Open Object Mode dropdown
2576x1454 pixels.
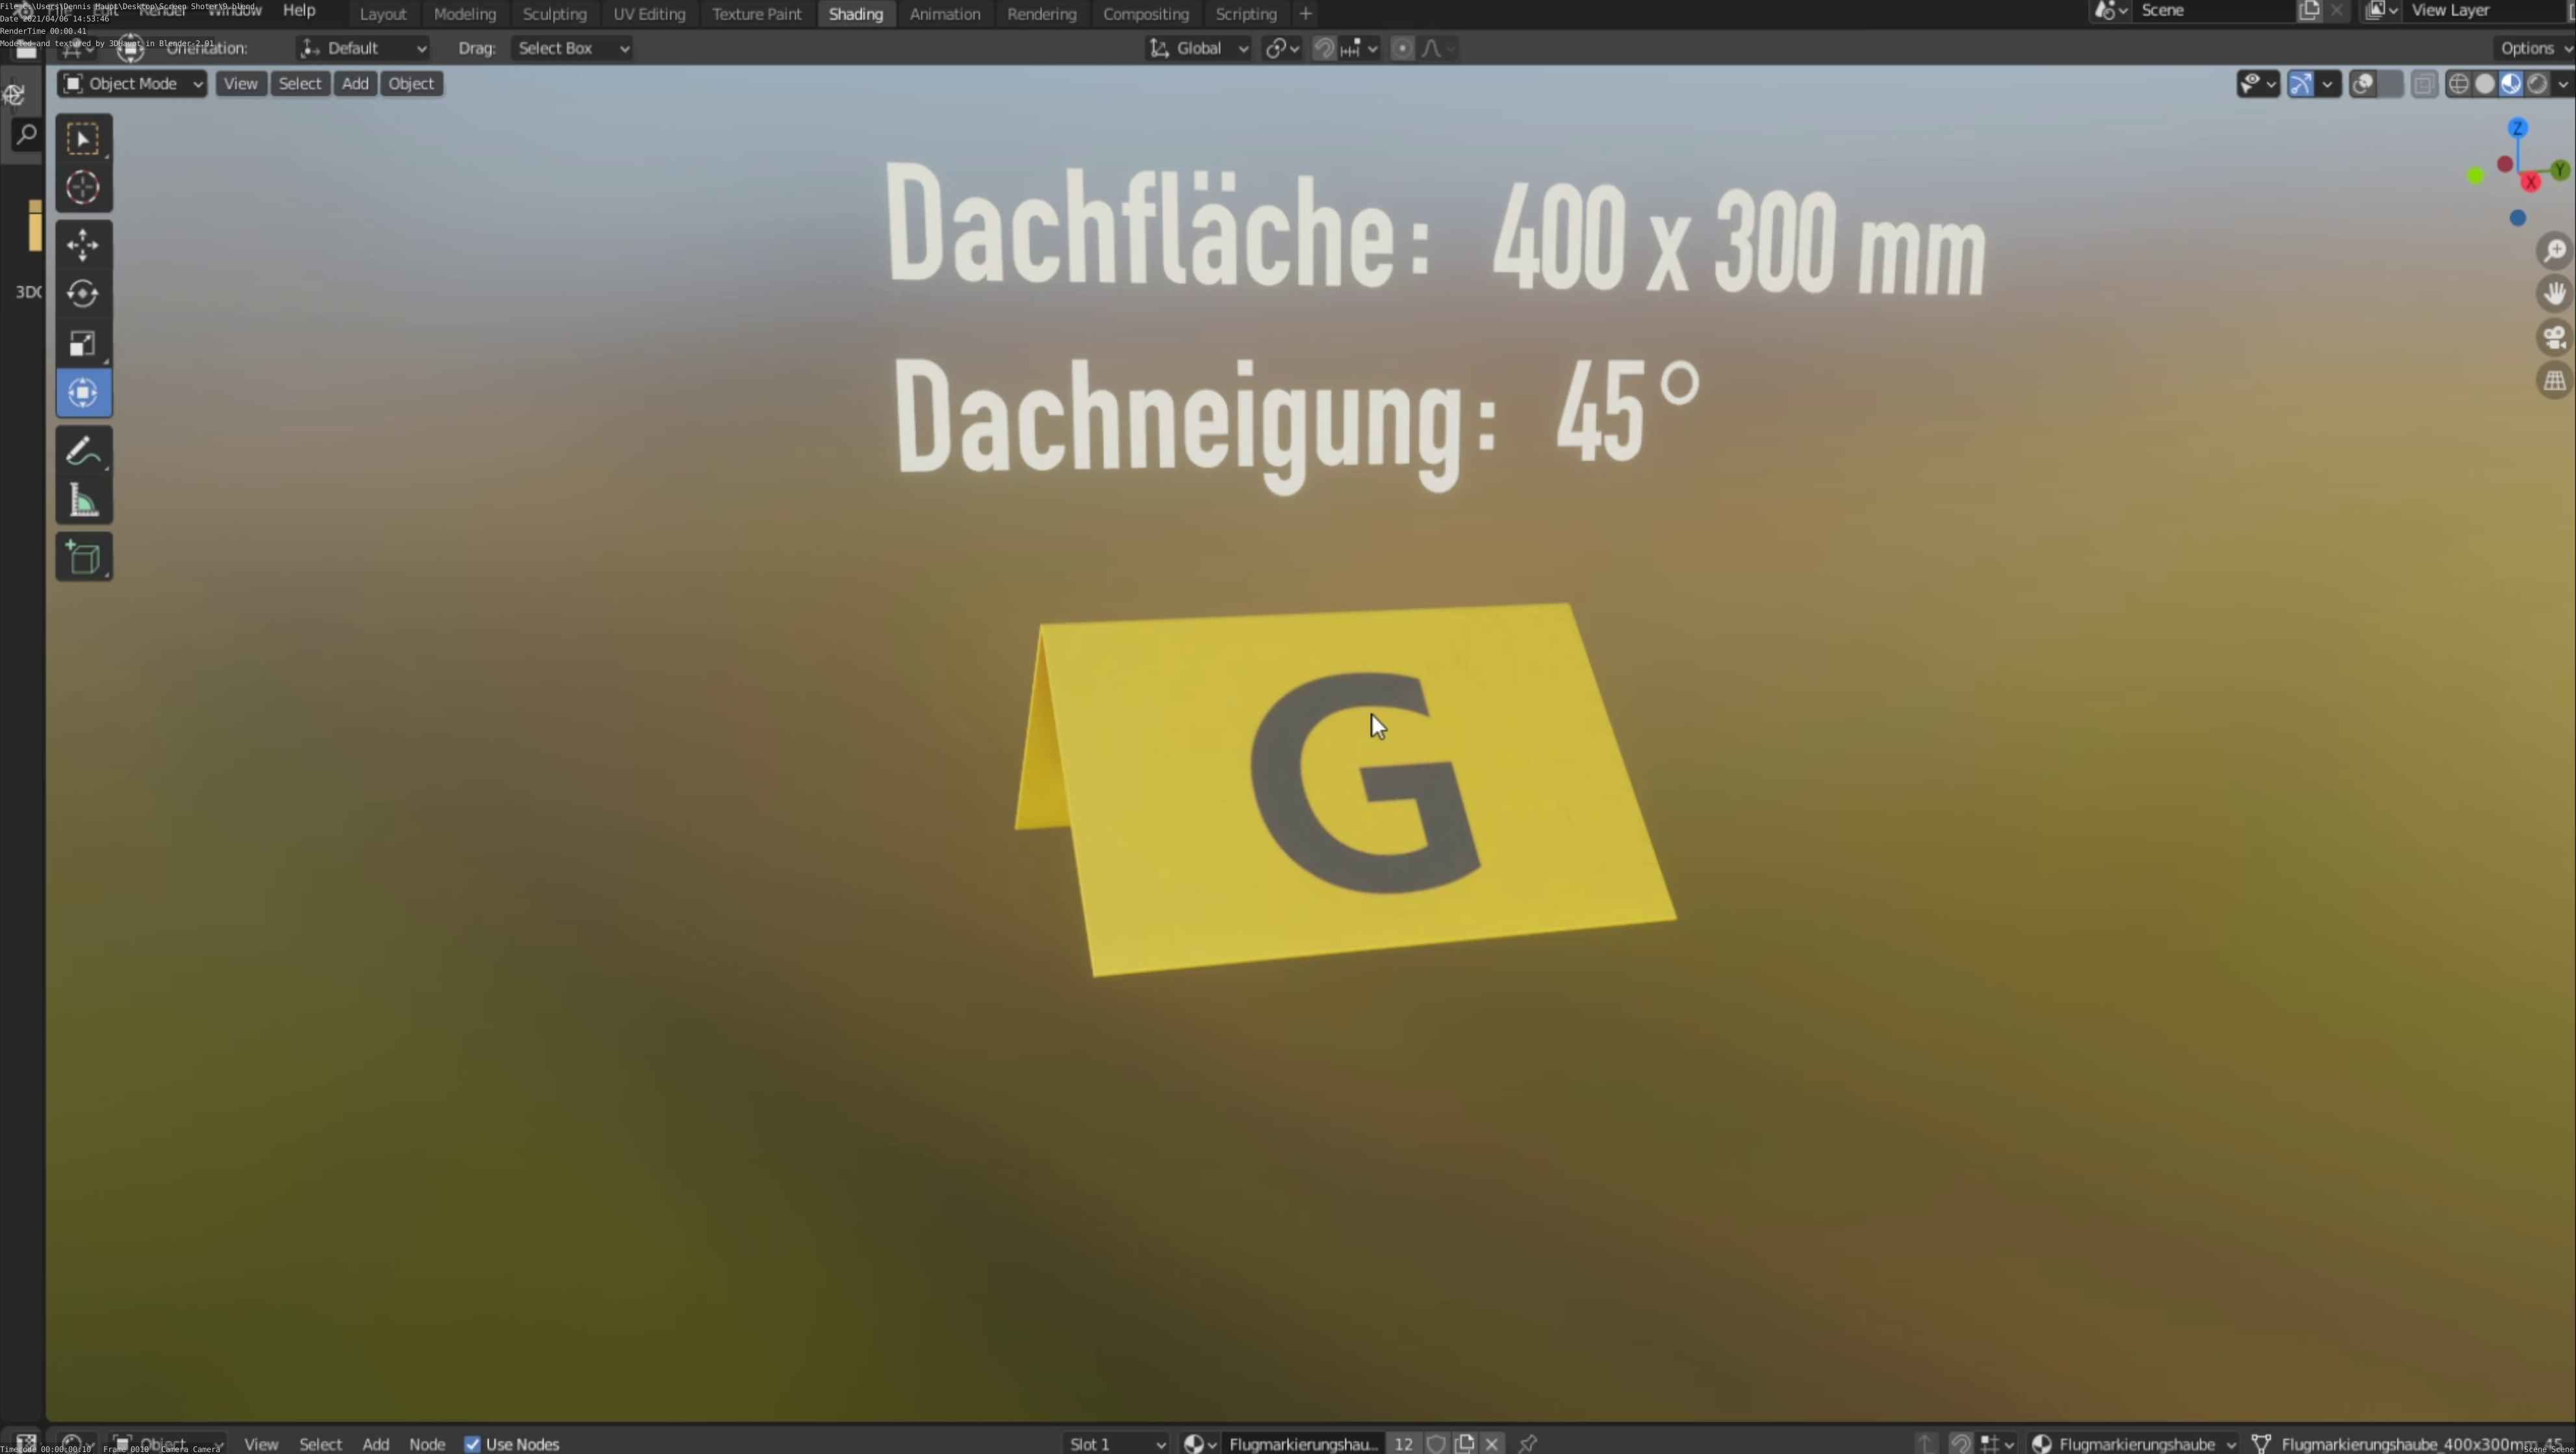132,84
